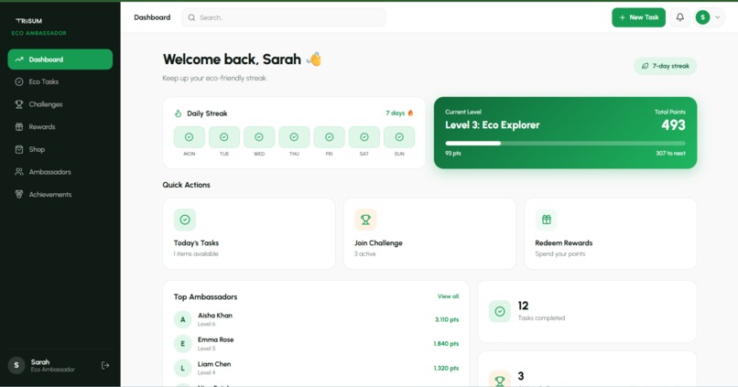
Task: Click the Daily Streak flame icon
Action: coord(178,113)
